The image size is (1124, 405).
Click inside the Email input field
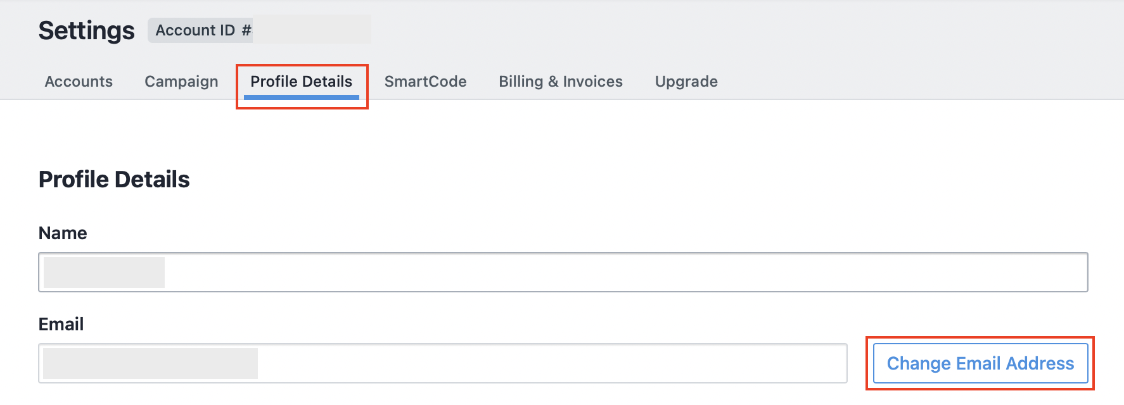443,363
